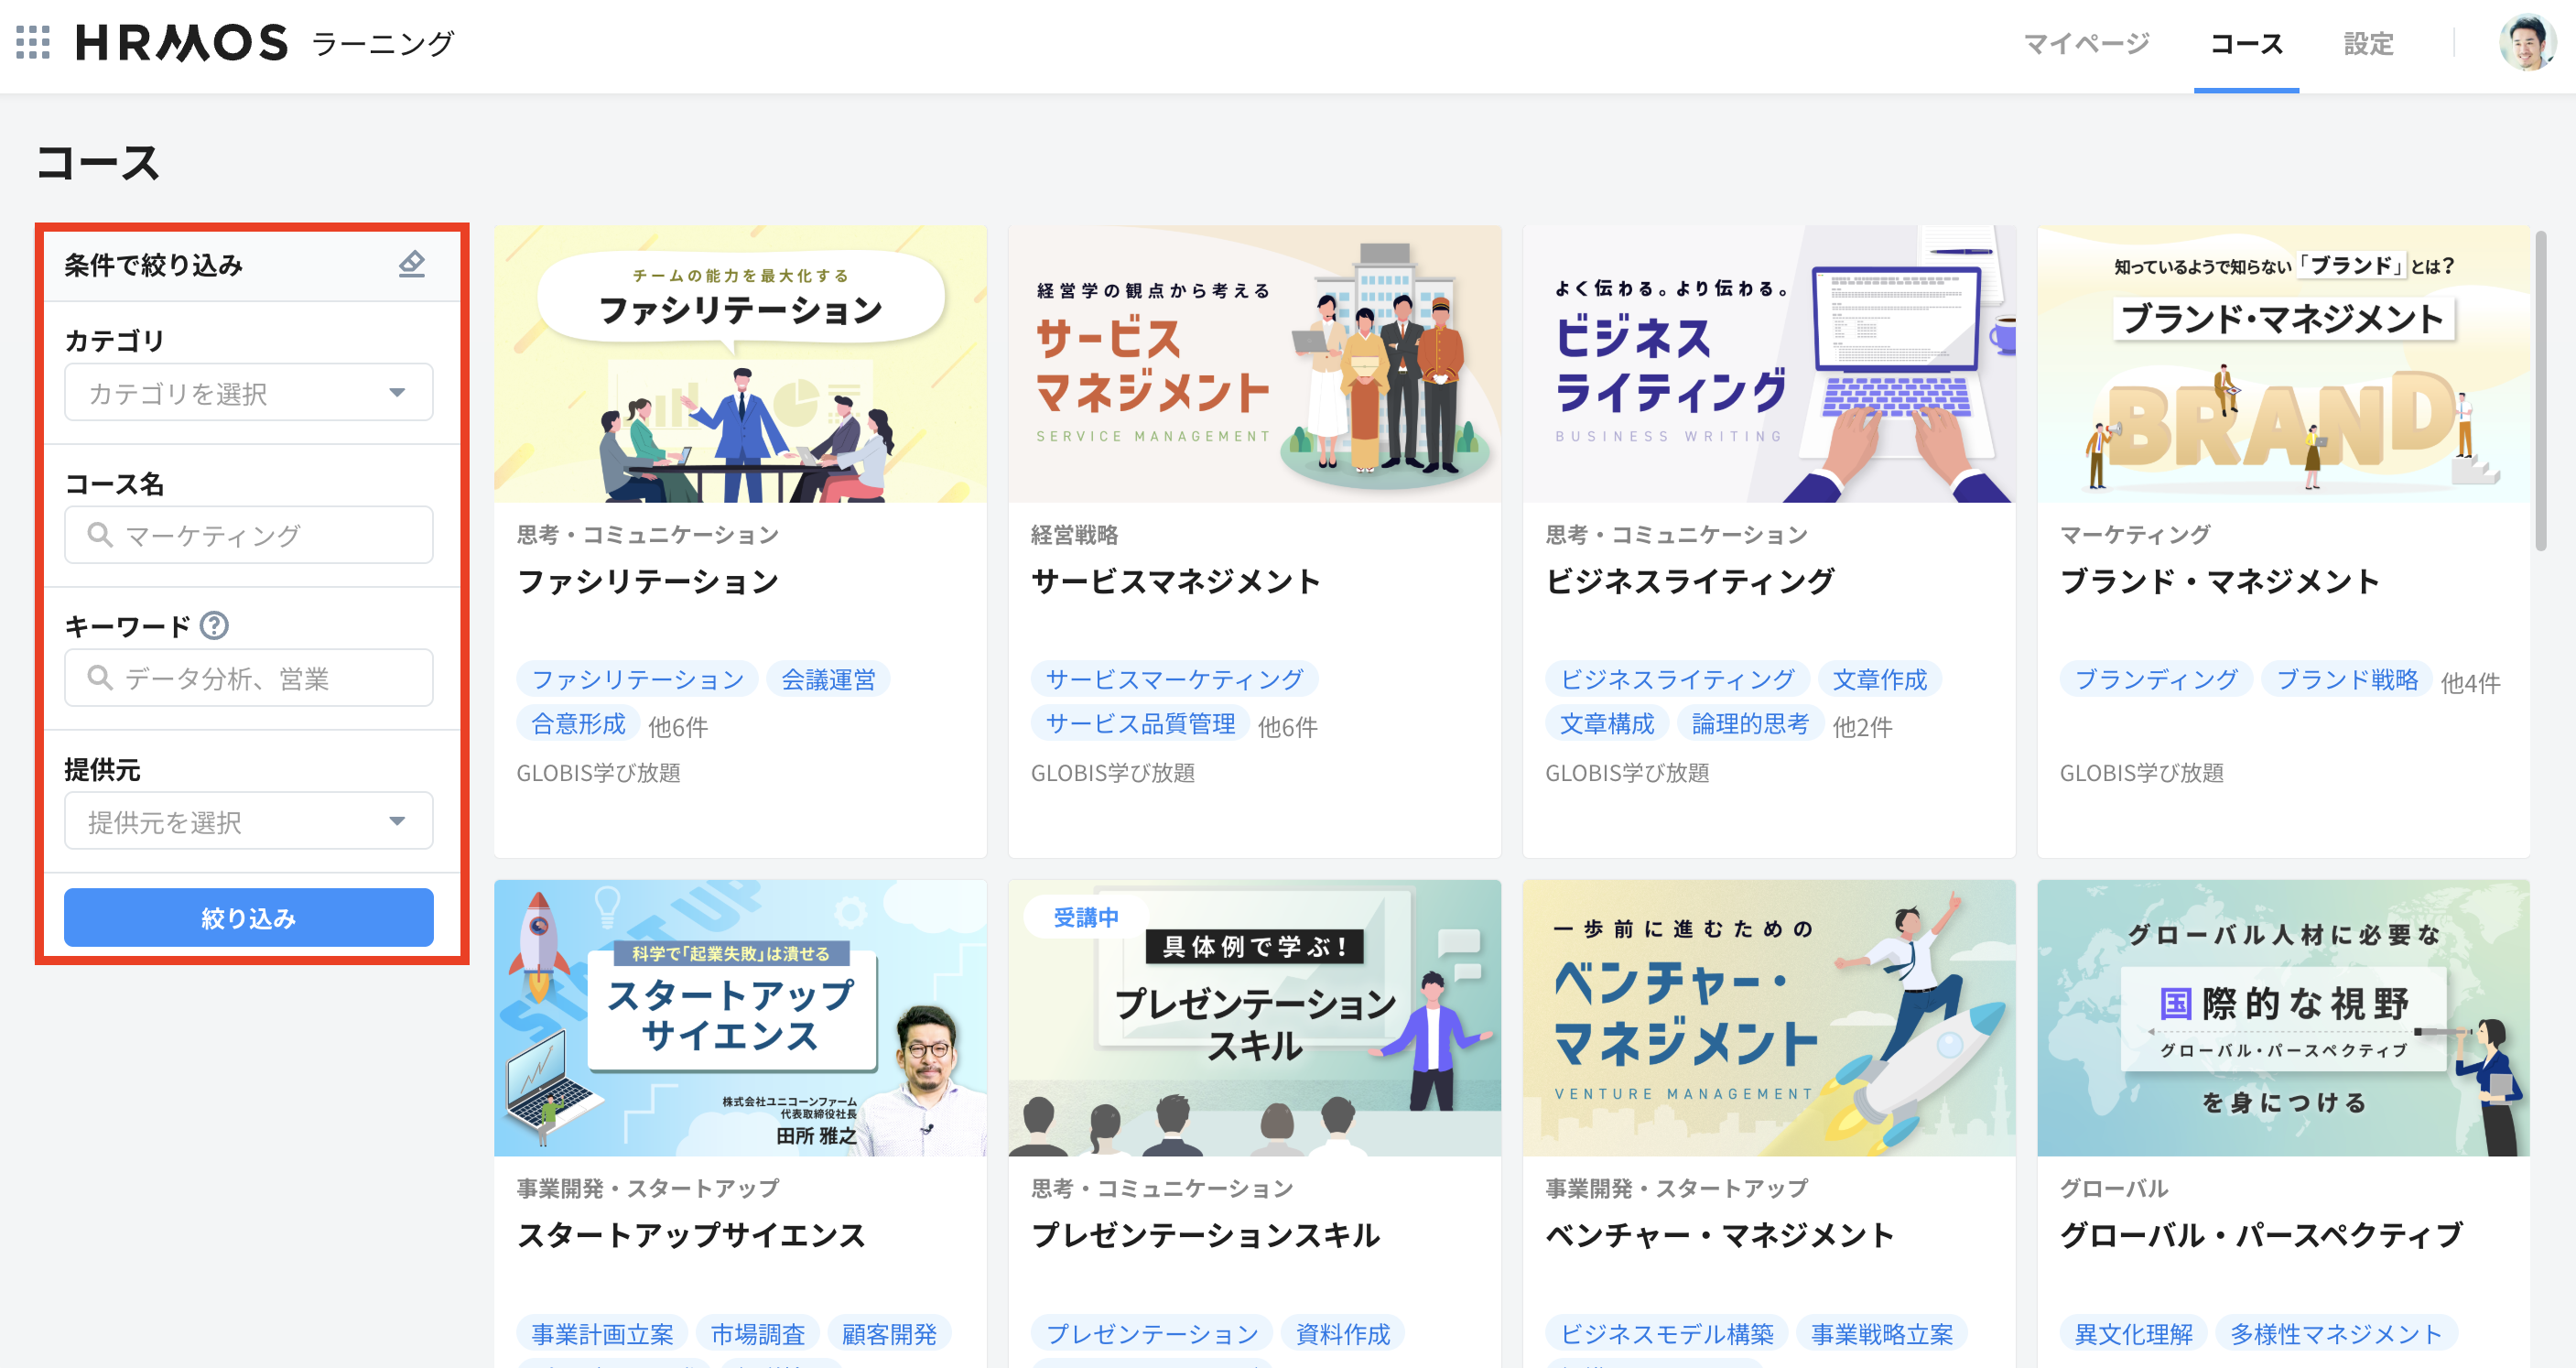Open the user profile avatar

tap(2525, 43)
